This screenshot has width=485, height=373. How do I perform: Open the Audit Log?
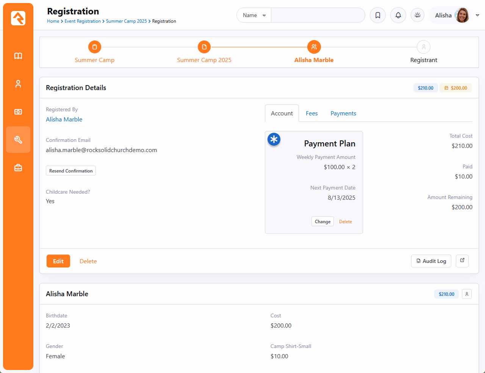[x=431, y=261]
